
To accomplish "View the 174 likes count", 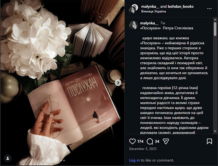I will coord(140,141).
